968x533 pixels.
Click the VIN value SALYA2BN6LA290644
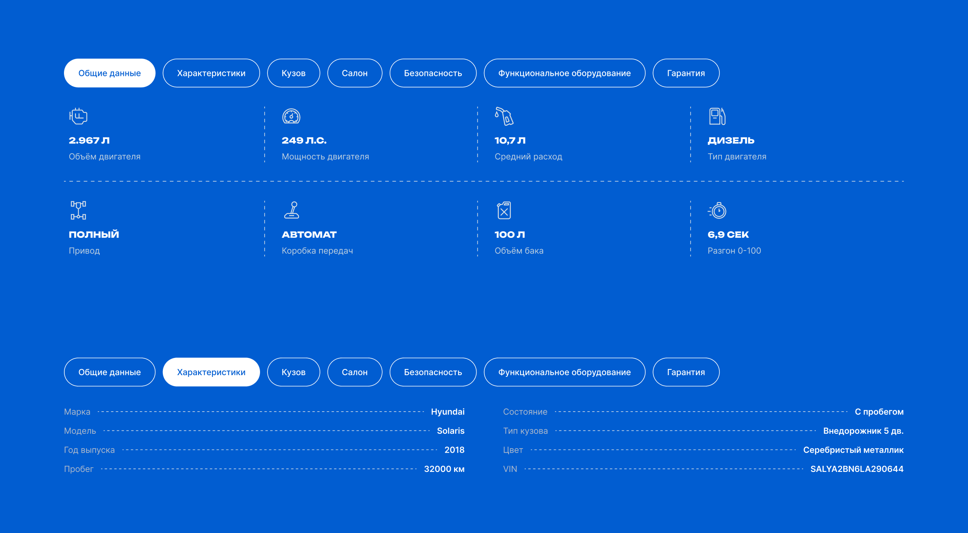[857, 469]
